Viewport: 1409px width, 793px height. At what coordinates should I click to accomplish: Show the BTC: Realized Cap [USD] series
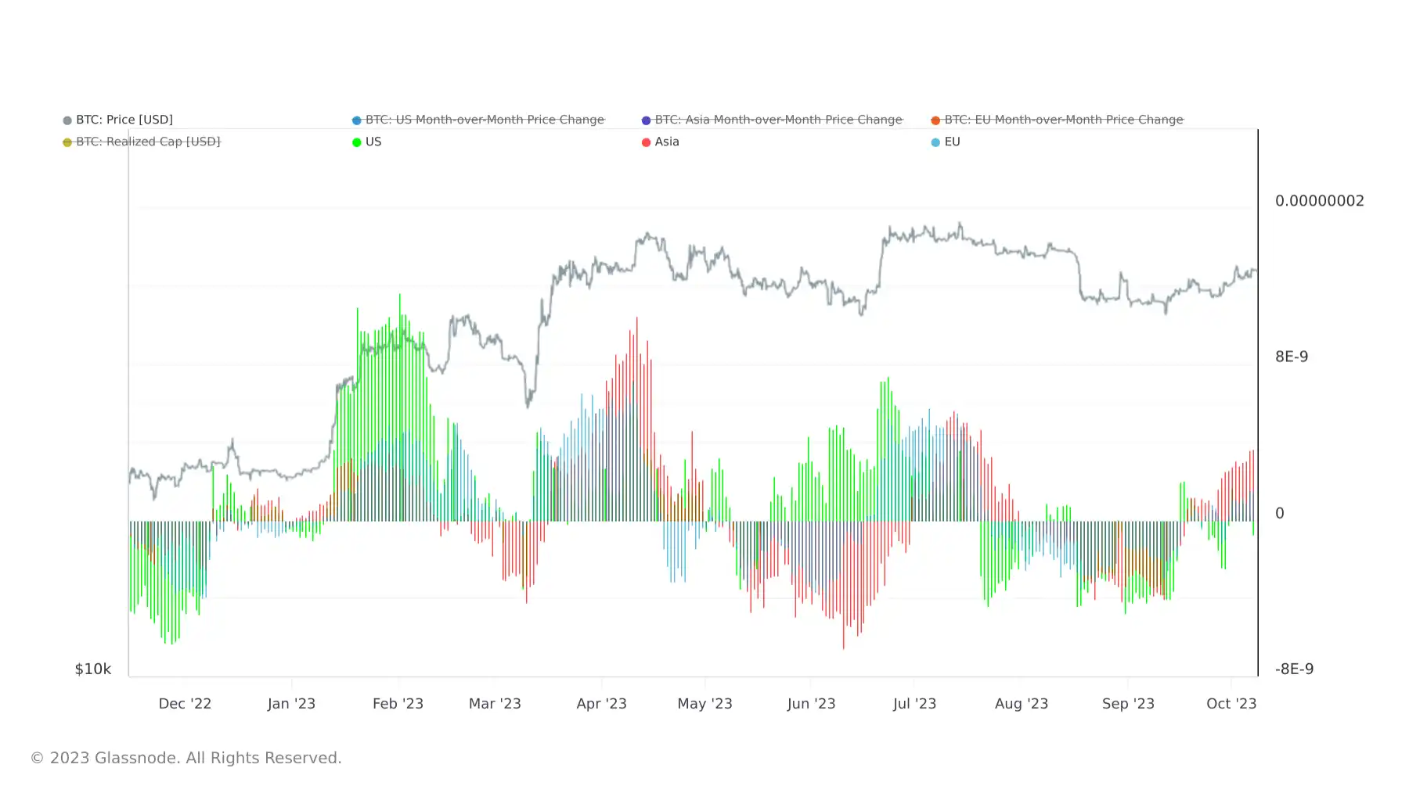148,142
